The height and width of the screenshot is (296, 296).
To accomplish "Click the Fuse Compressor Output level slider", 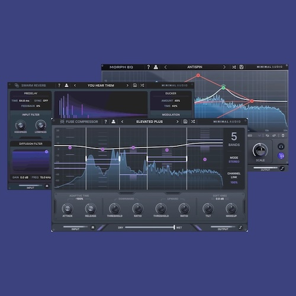I will pos(223,227).
